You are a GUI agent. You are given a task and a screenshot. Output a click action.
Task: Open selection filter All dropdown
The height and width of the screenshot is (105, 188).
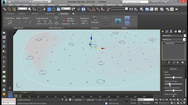click(22, 8)
